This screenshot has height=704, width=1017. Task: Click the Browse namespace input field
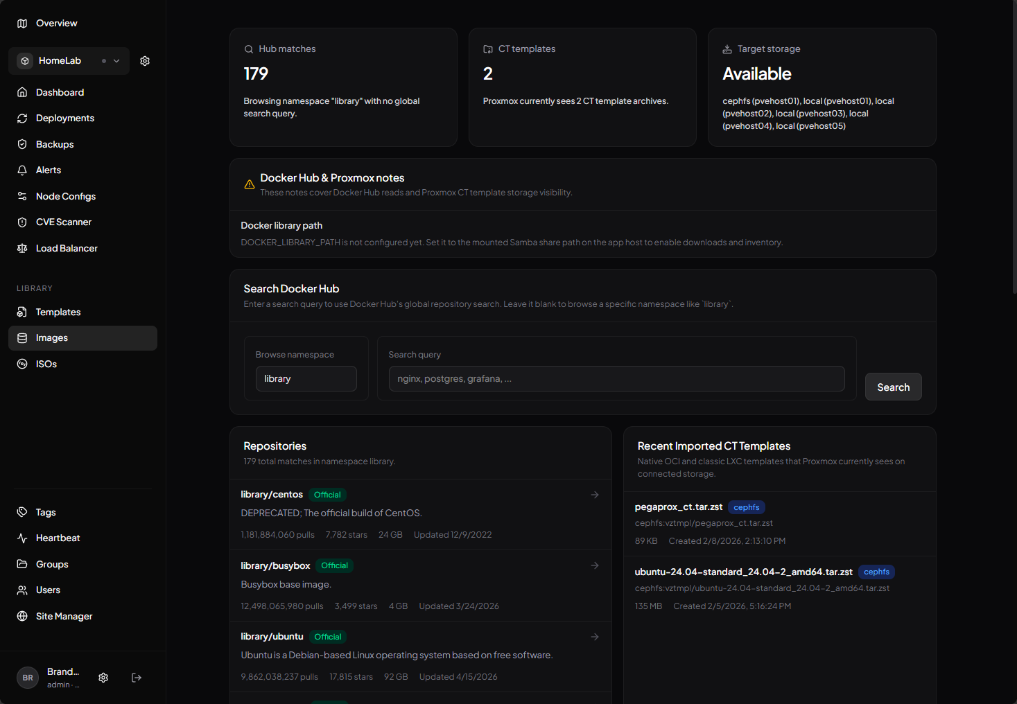pos(306,379)
